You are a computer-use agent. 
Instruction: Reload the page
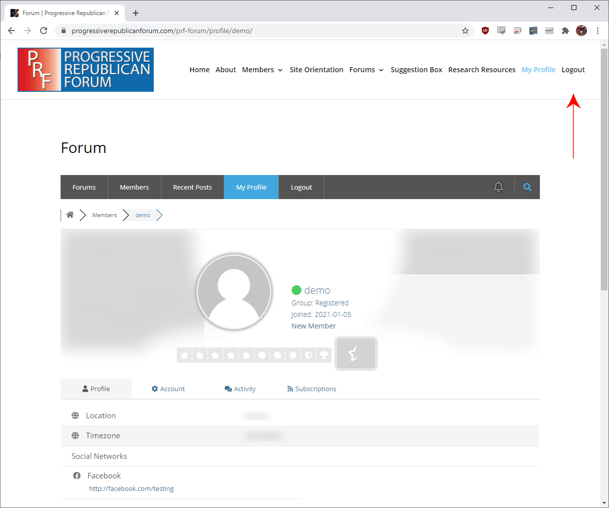tap(44, 31)
